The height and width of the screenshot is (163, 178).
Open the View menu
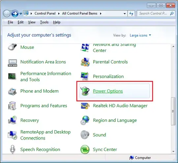(x=32, y=22)
